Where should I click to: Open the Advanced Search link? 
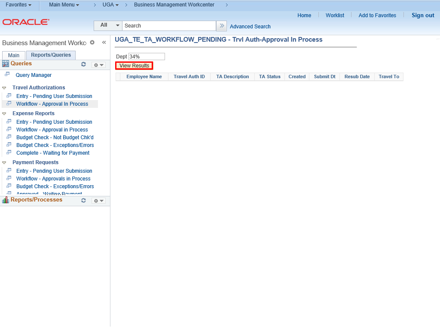point(250,27)
